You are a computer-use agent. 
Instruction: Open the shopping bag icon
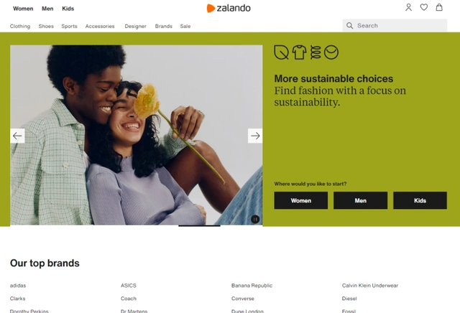(x=439, y=7)
